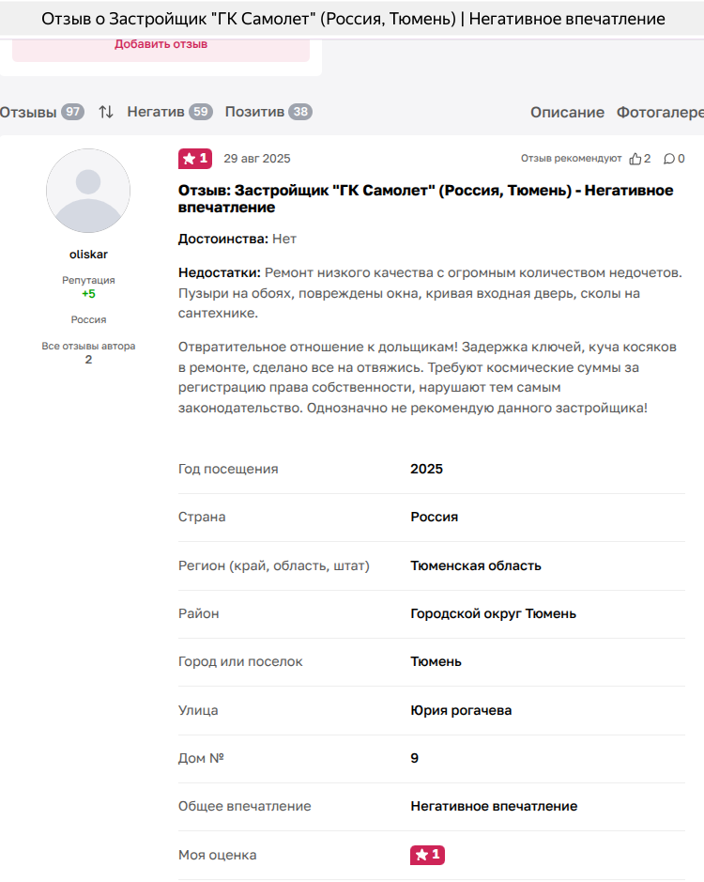This screenshot has height=882, width=704.
Task: Click the star badge next to Моя оценка
Action: pyautogui.click(x=427, y=855)
